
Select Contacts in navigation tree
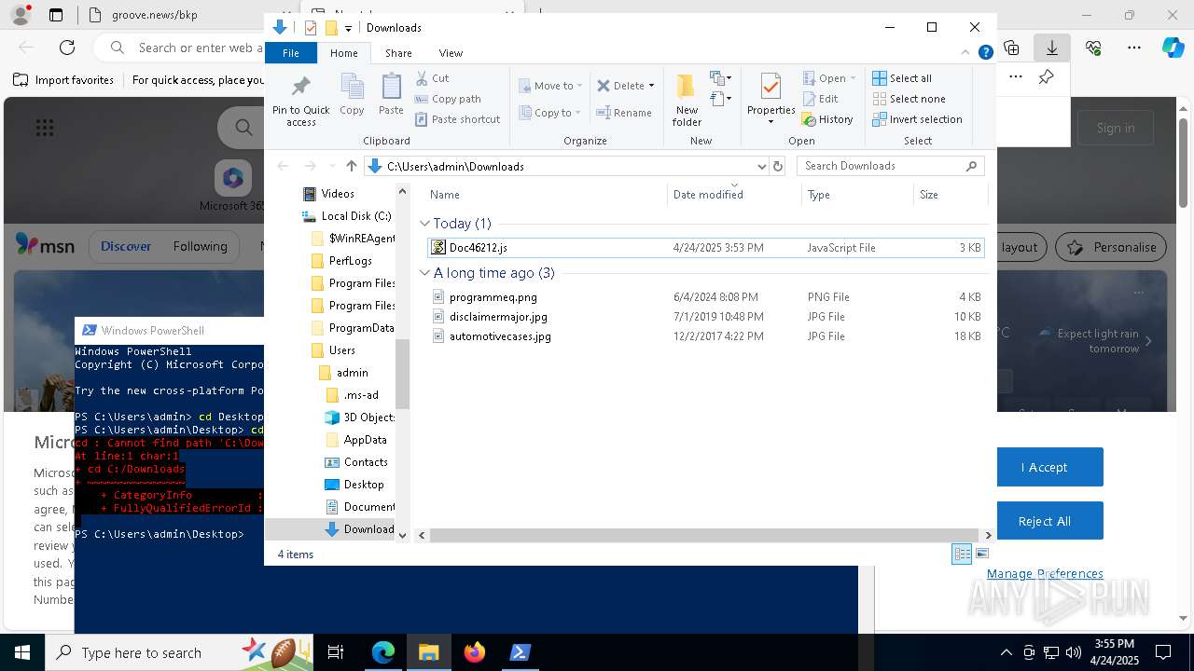(365, 462)
